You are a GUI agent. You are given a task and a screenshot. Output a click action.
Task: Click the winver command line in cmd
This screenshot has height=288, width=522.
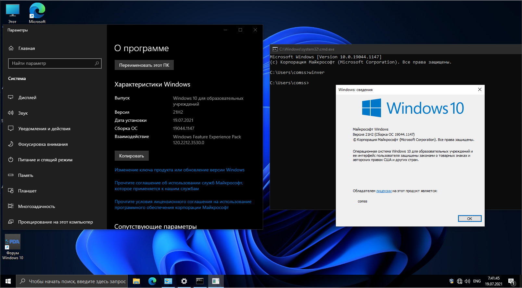(297, 73)
